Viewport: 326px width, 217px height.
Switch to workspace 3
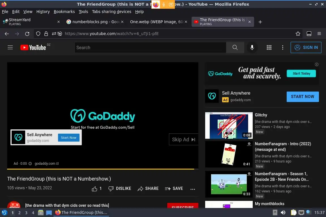(x=26, y=213)
